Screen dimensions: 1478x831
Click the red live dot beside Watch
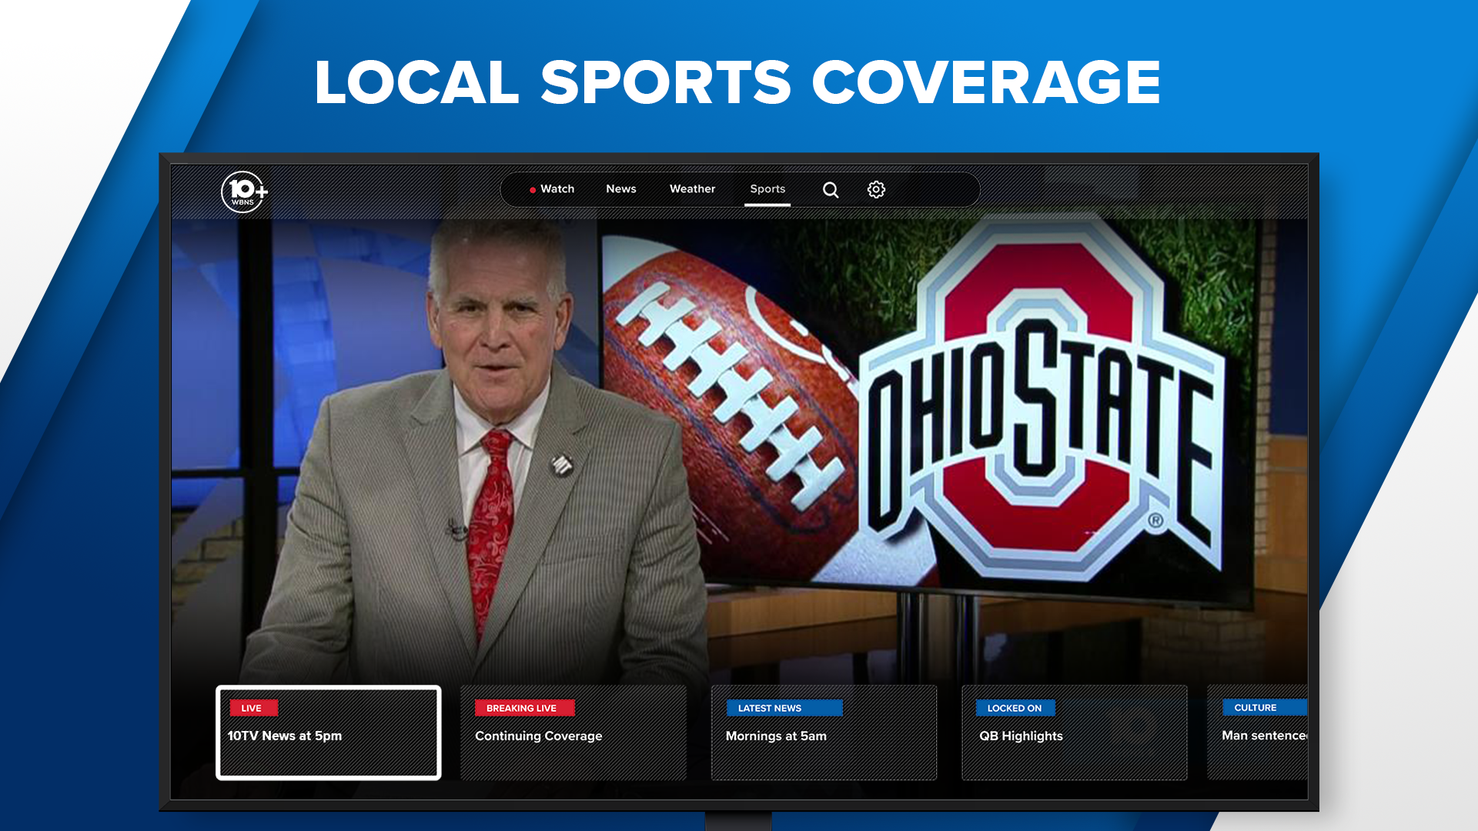[532, 190]
